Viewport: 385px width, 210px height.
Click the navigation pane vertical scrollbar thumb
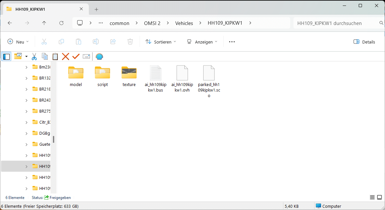click(x=54, y=140)
